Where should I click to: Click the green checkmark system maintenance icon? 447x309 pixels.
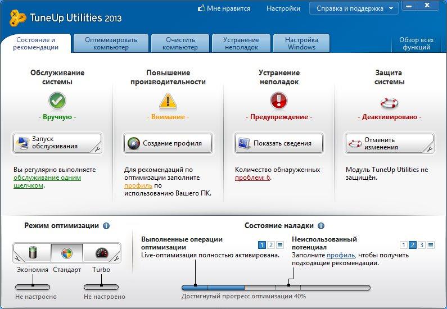coord(57,101)
